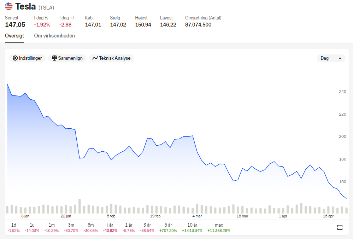Switch to the Oversigt tab

14,36
